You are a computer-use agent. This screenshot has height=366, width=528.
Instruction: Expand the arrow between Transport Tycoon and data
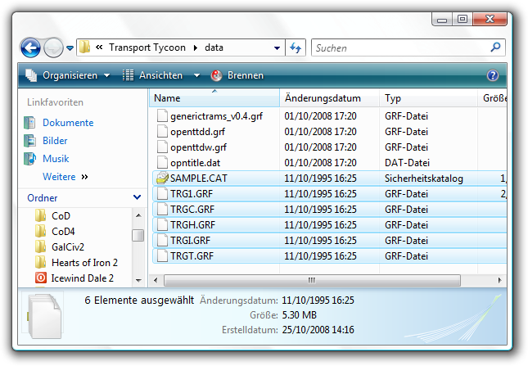point(196,47)
